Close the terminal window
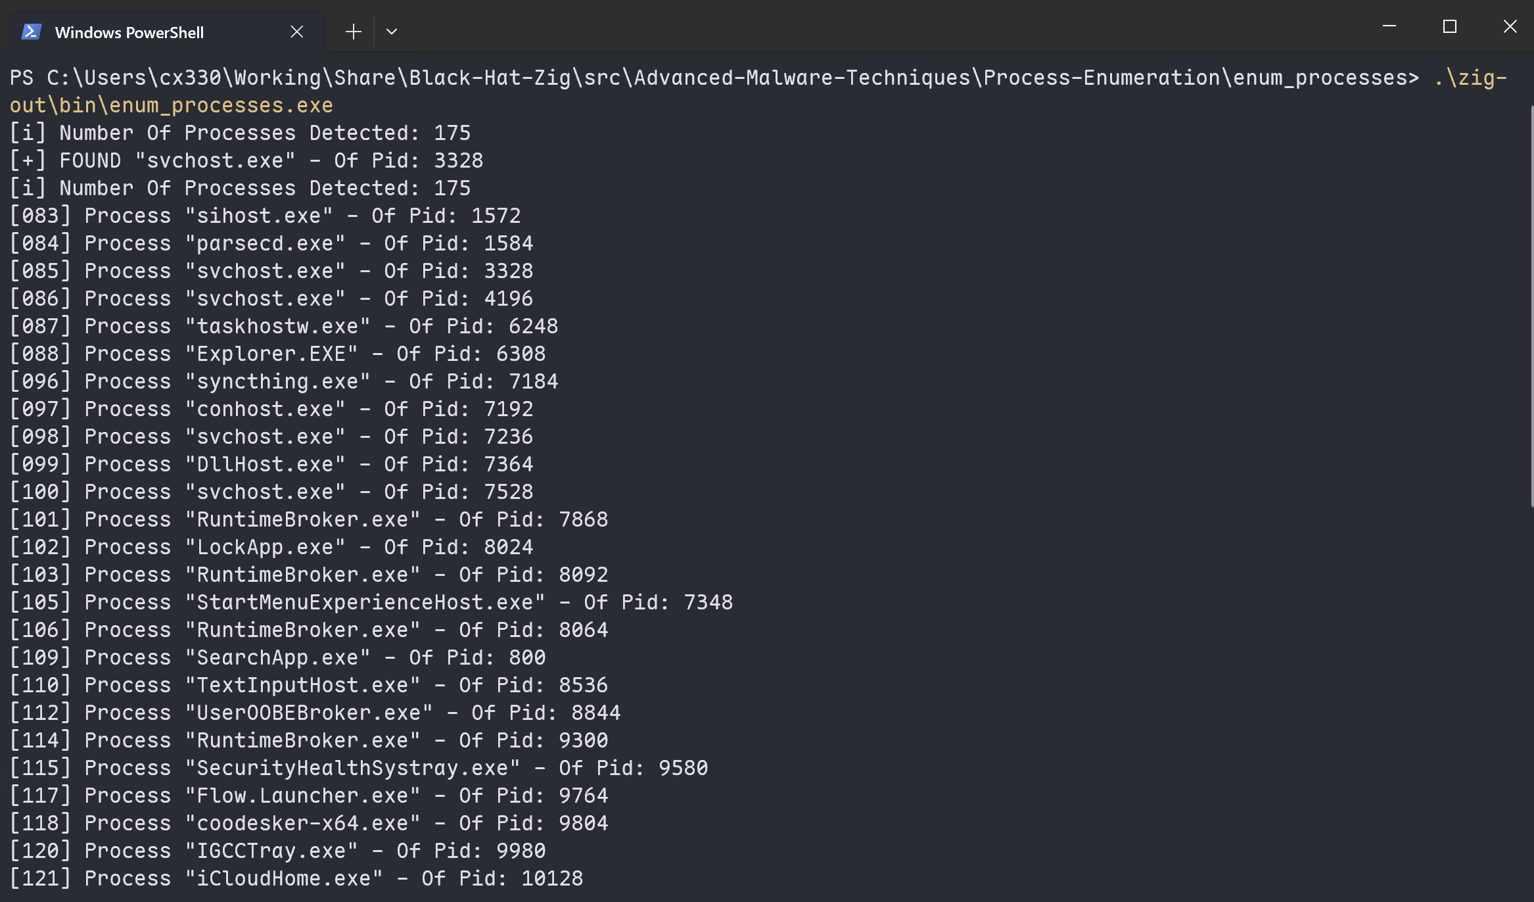This screenshot has width=1534, height=902. click(1510, 26)
